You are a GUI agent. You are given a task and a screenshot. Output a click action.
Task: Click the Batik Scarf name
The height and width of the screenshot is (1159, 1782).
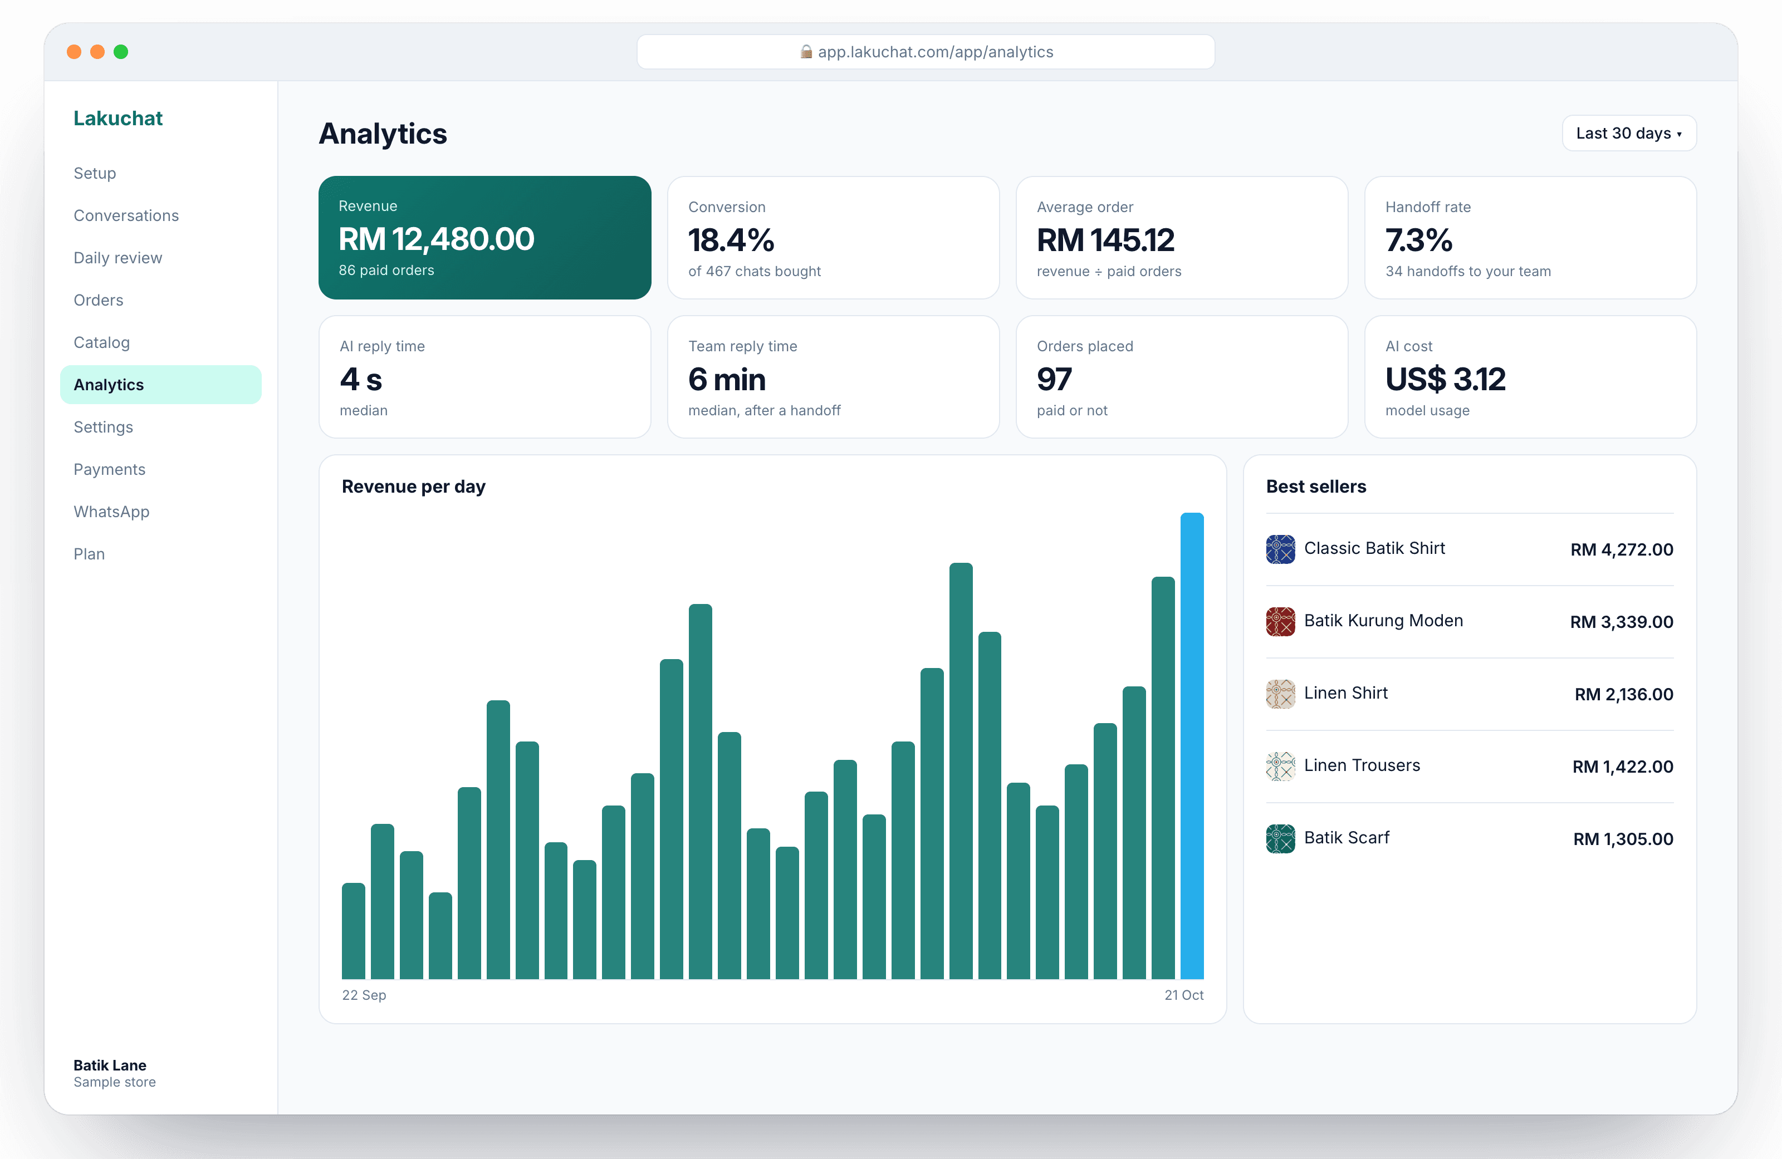1346,838
